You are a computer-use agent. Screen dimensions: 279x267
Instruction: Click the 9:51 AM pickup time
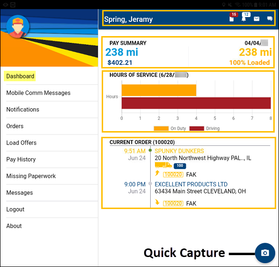(135, 151)
